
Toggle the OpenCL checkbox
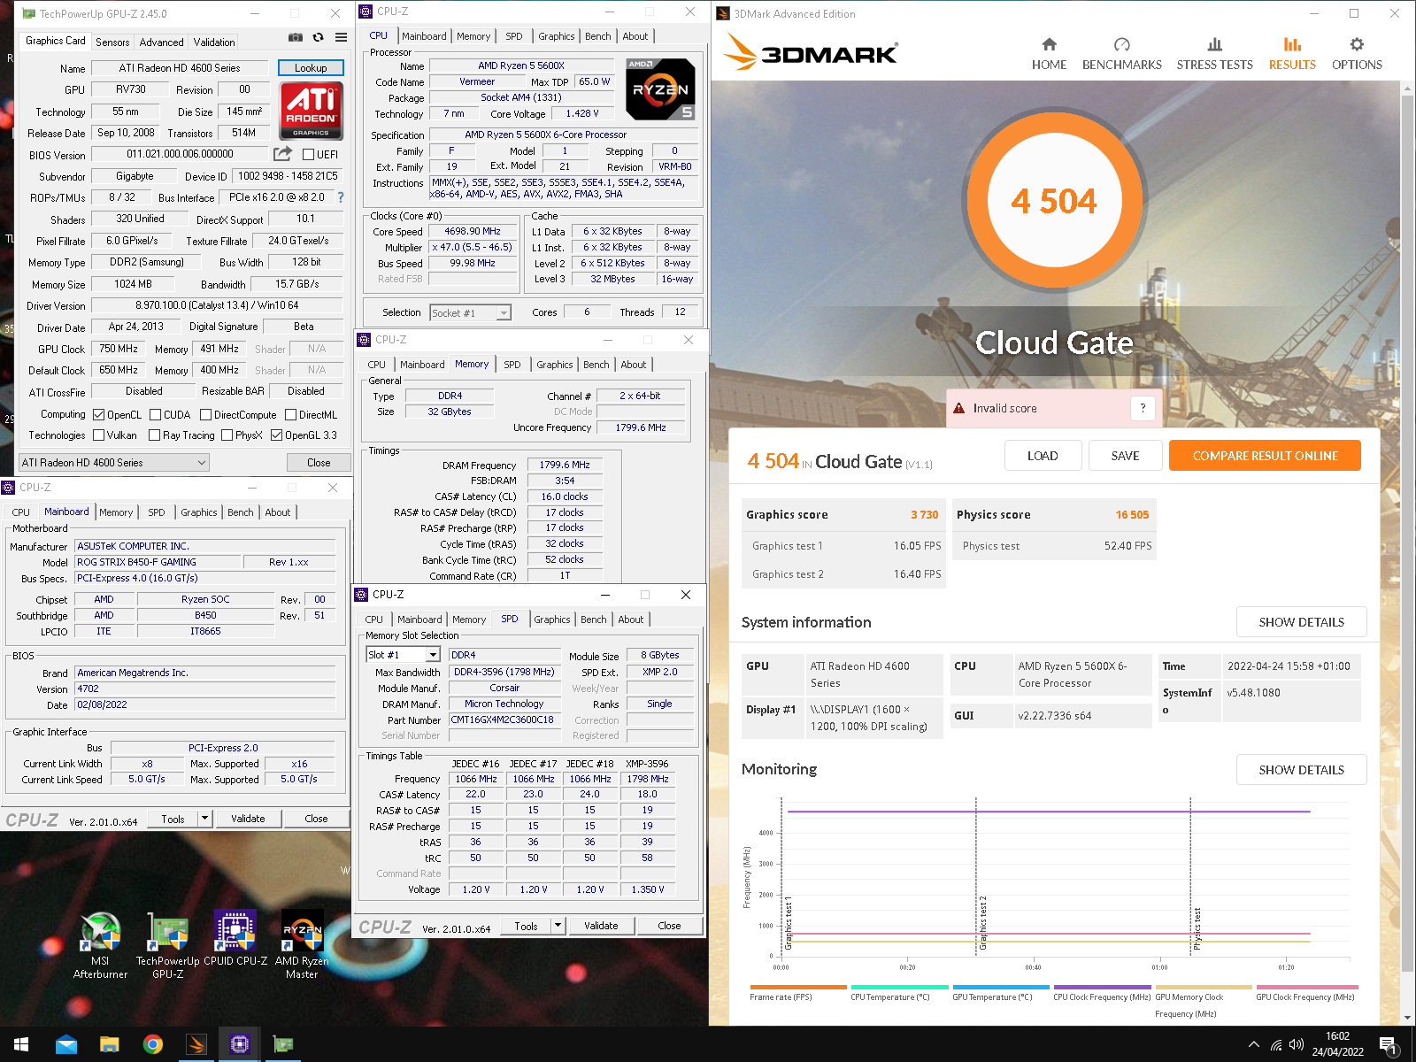point(98,414)
